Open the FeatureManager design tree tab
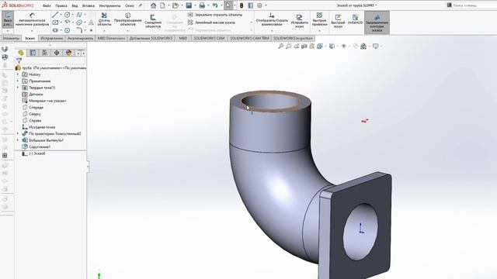This screenshot has height=279, width=497. tap(21, 53)
